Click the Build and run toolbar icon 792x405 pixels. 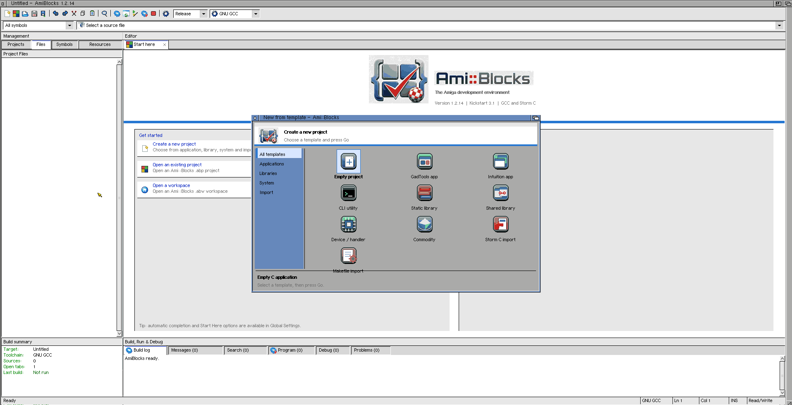[x=135, y=14]
